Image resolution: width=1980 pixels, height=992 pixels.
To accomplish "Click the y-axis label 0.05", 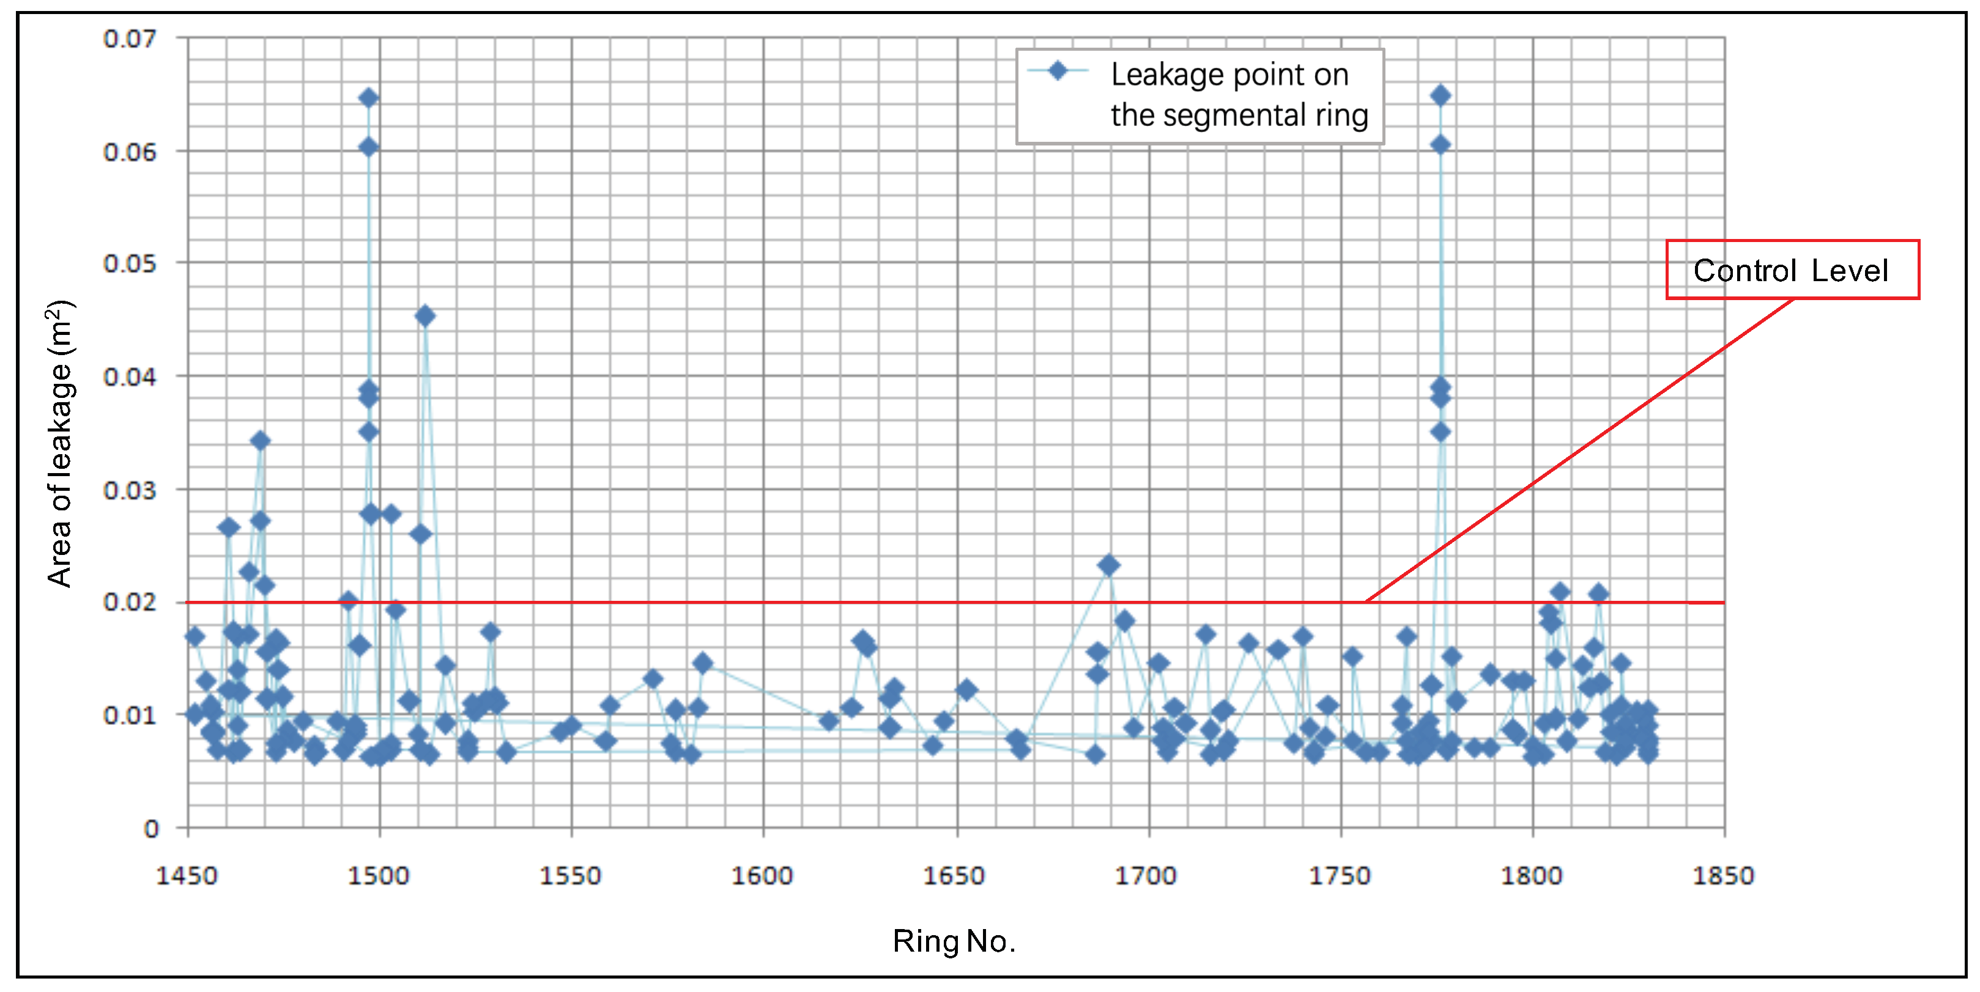I will coord(130,263).
